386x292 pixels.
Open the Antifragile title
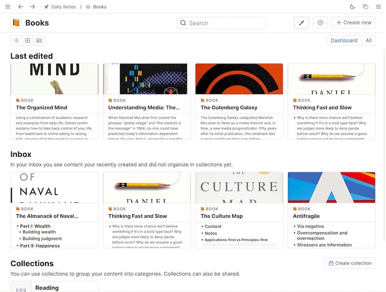pyautogui.click(x=306, y=216)
